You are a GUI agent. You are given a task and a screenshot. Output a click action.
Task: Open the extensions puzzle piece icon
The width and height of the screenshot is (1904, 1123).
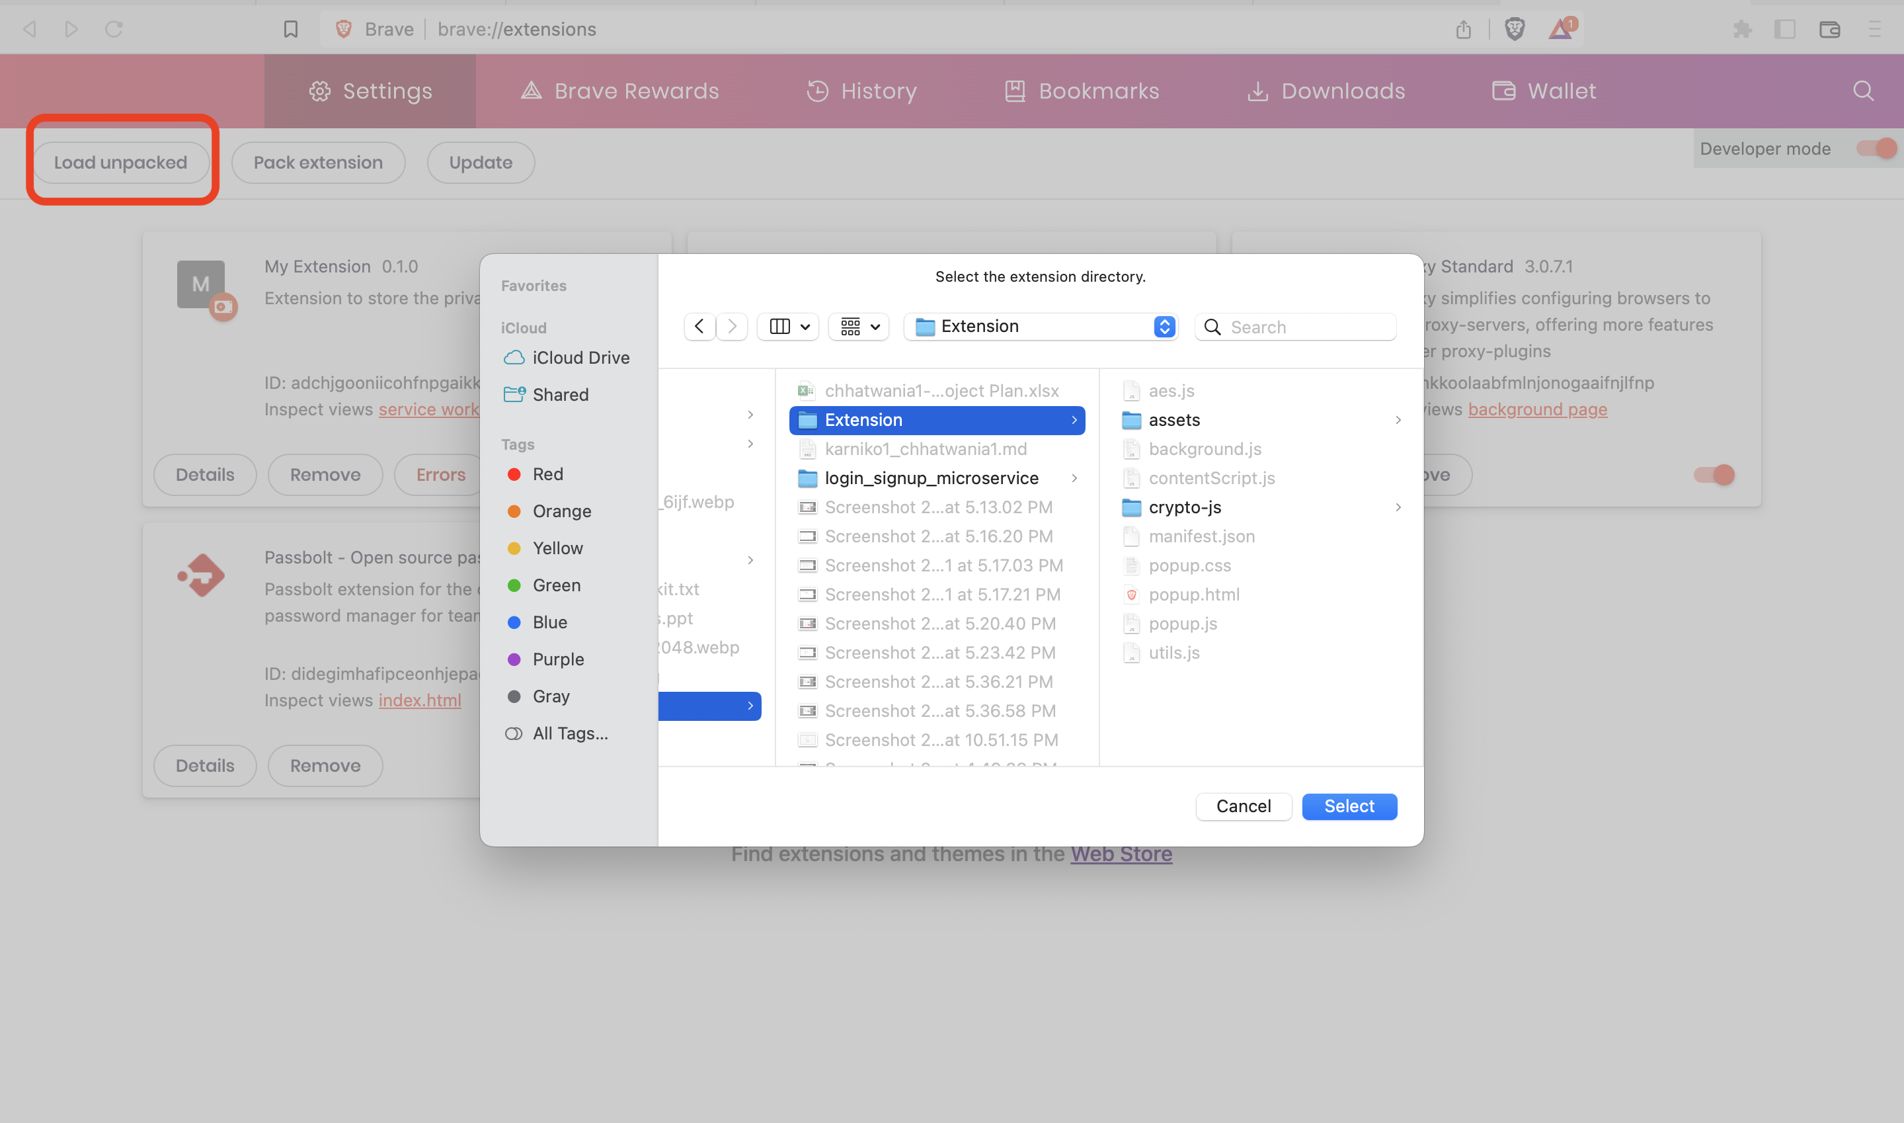[x=1742, y=28]
